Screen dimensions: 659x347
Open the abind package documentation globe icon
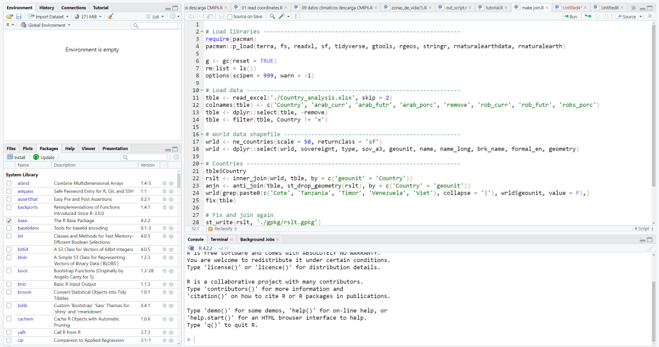pos(165,183)
